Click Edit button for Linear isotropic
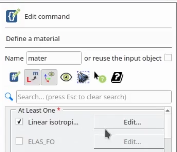 129,122
